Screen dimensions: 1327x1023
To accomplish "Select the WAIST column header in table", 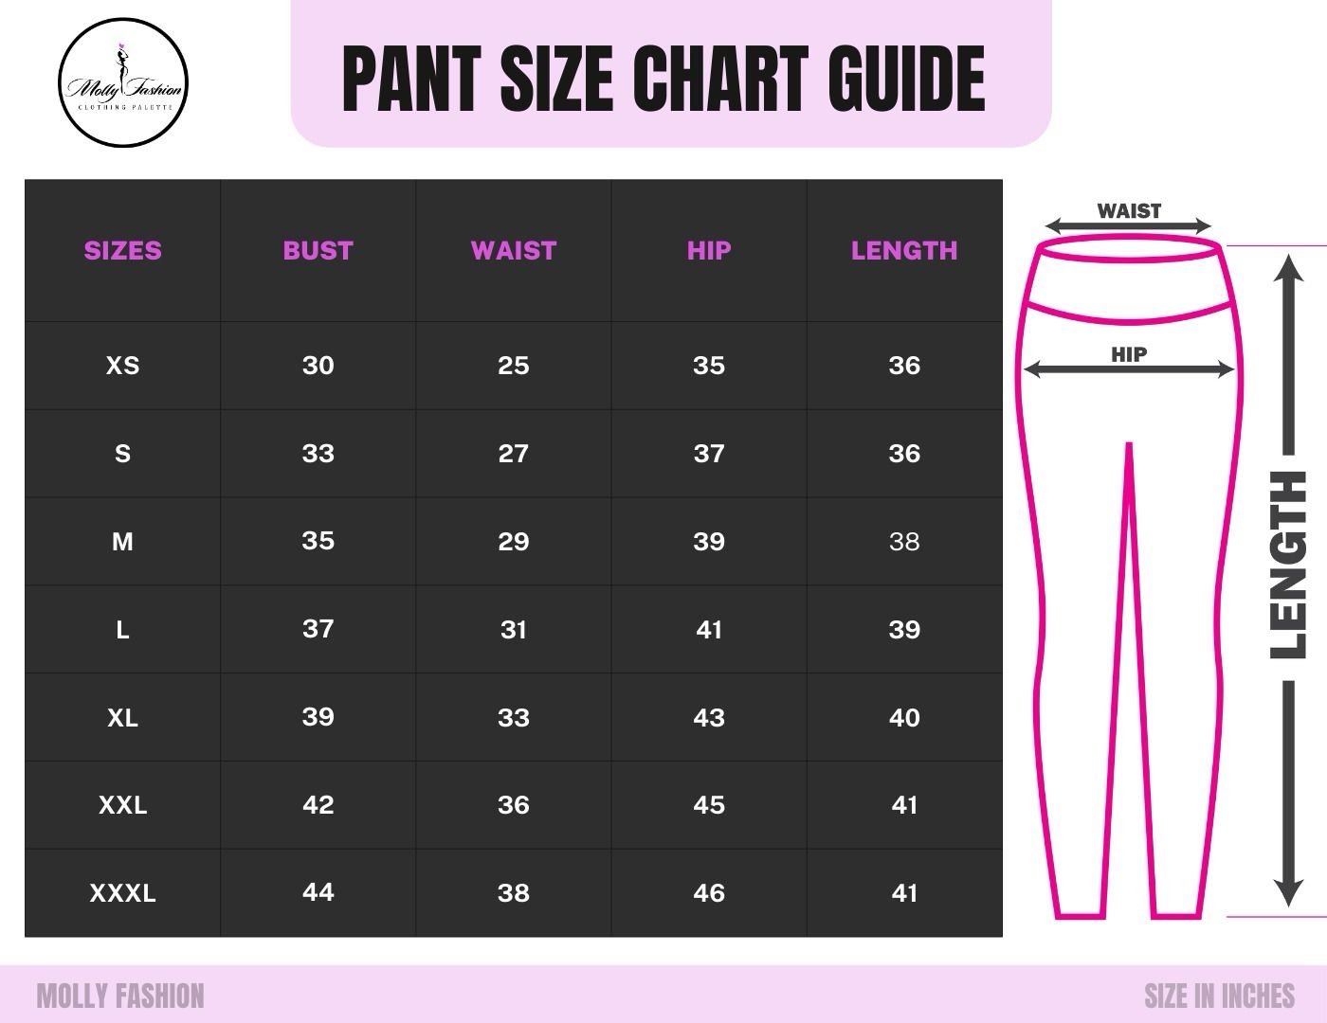I will pyautogui.click(x=513, y=251).
